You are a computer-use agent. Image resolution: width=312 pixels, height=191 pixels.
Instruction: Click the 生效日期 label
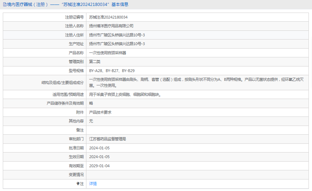[x=76, y=157]
